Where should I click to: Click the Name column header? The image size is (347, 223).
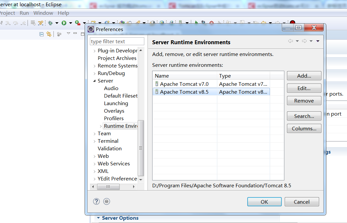tap(185, 76)
